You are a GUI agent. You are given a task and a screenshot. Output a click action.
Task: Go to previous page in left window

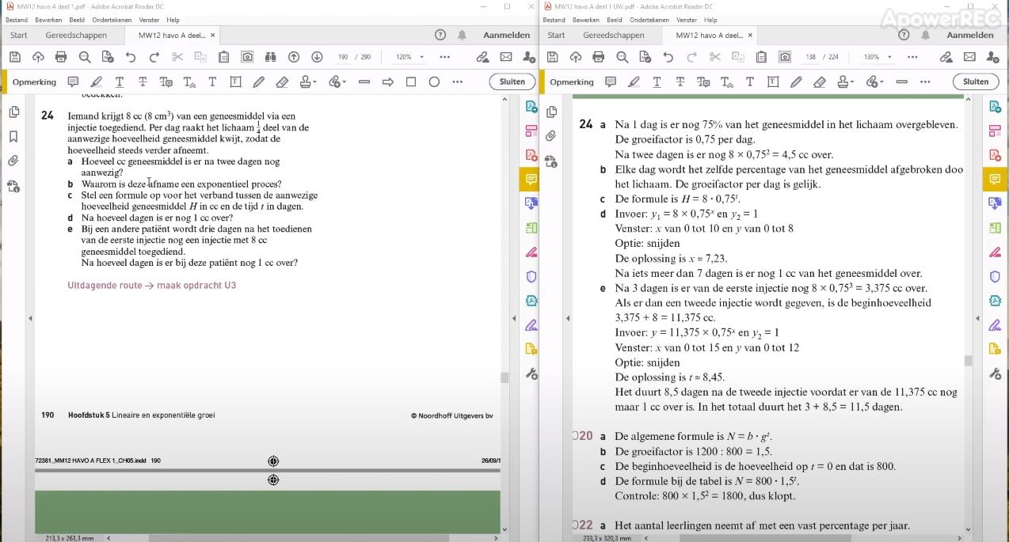[294, 57]
